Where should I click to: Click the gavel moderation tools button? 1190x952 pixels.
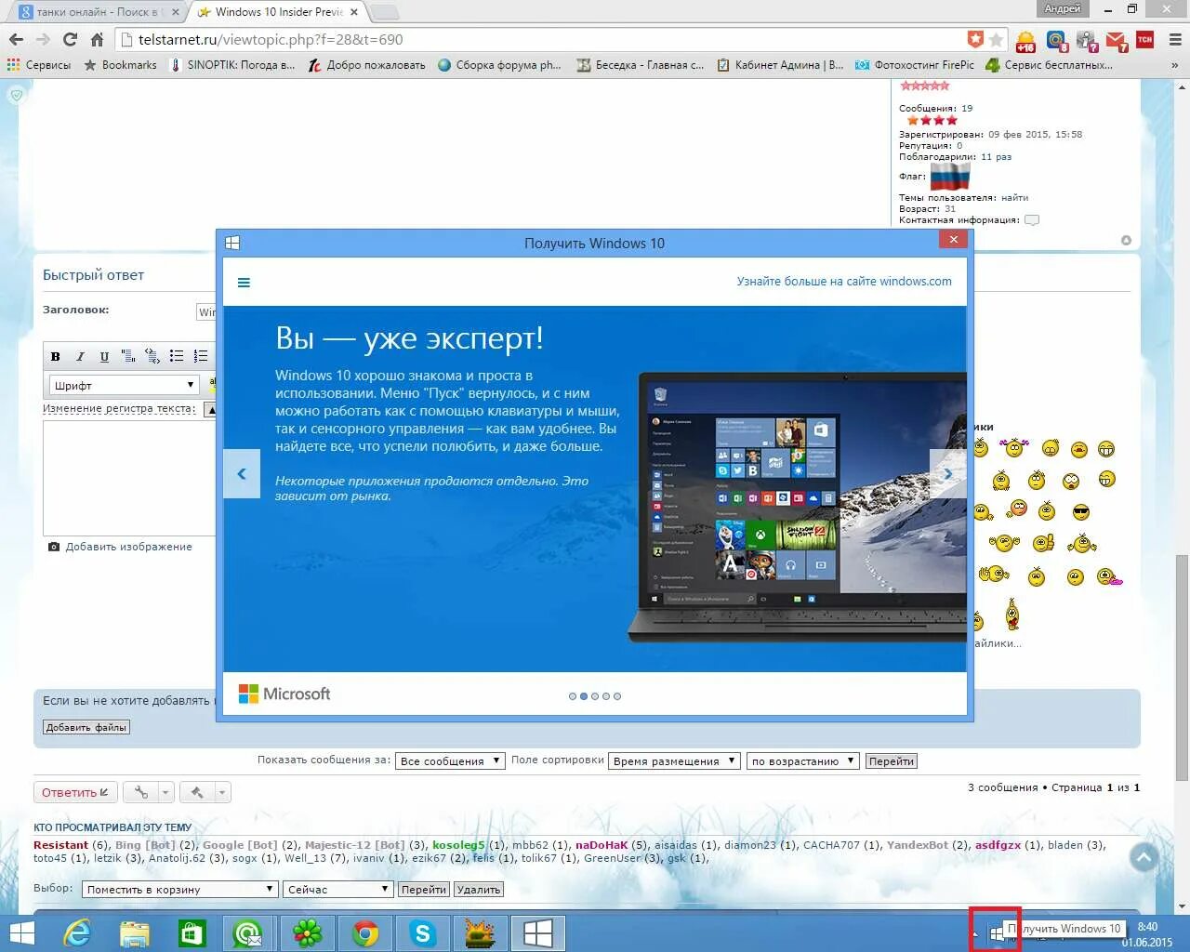point(197,792)
